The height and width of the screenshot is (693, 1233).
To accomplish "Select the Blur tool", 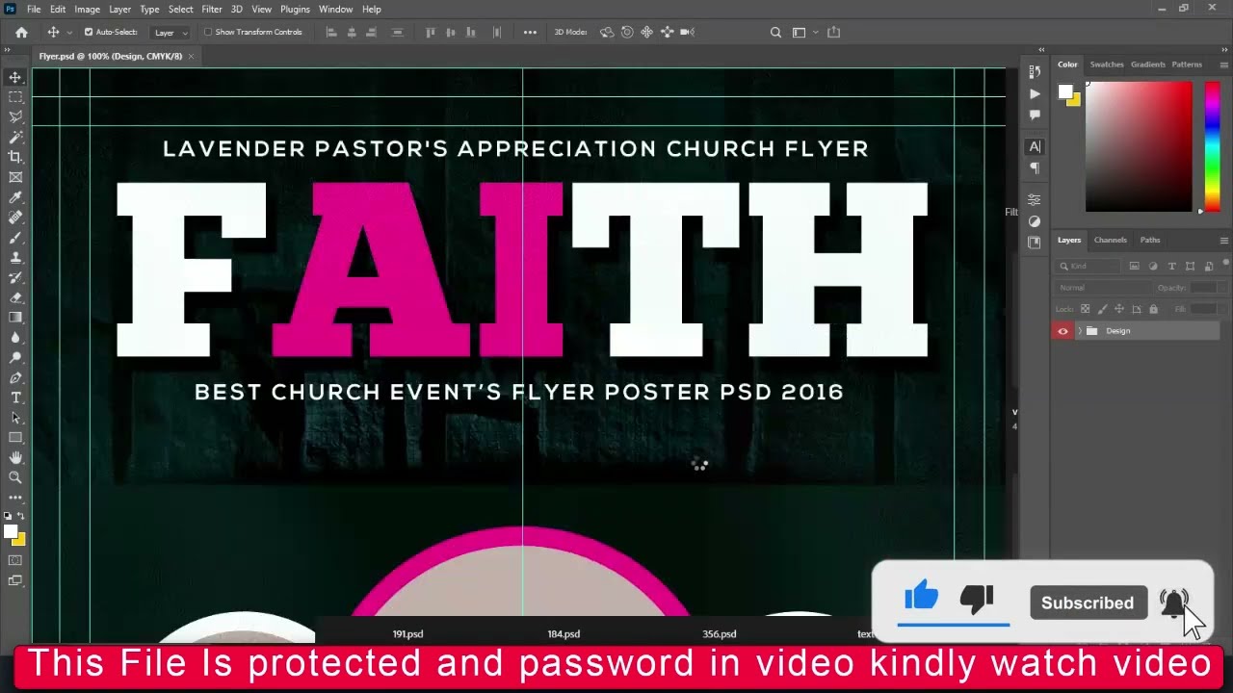I will pos(15,338).
